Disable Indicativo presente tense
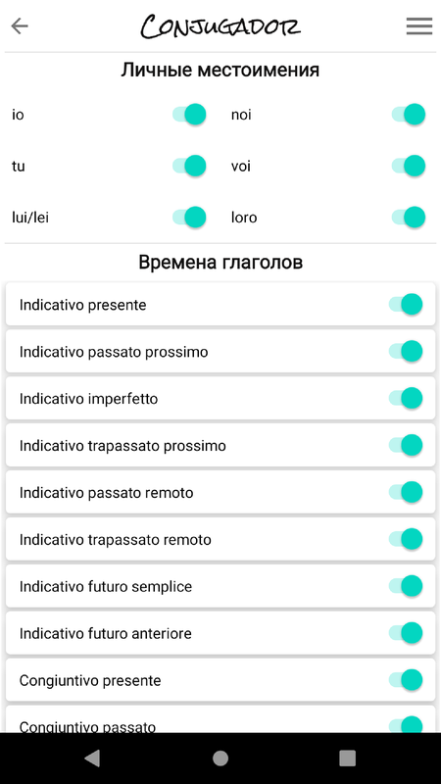Screen dimensions: 441x784 pyautogui.click(x=406, y=304)
